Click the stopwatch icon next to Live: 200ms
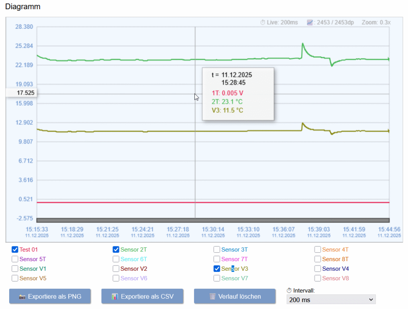 263,22
